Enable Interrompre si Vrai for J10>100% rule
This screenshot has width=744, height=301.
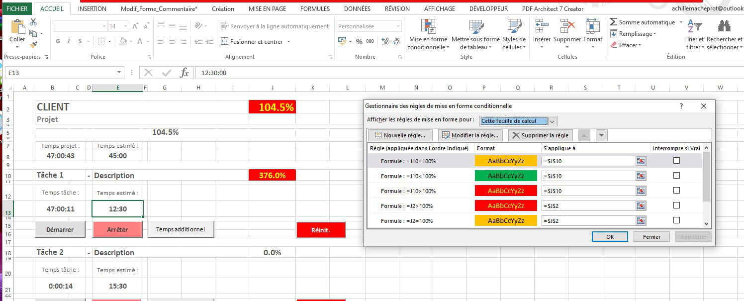point(676,191)
